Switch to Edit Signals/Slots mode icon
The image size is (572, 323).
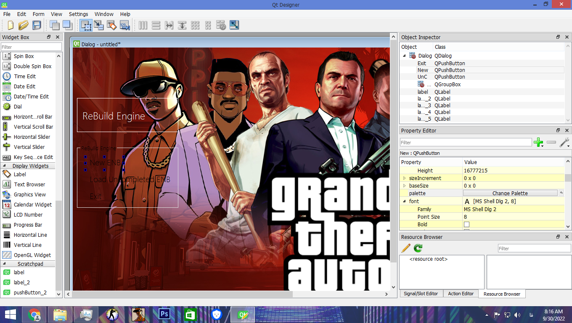coord(99,25)
